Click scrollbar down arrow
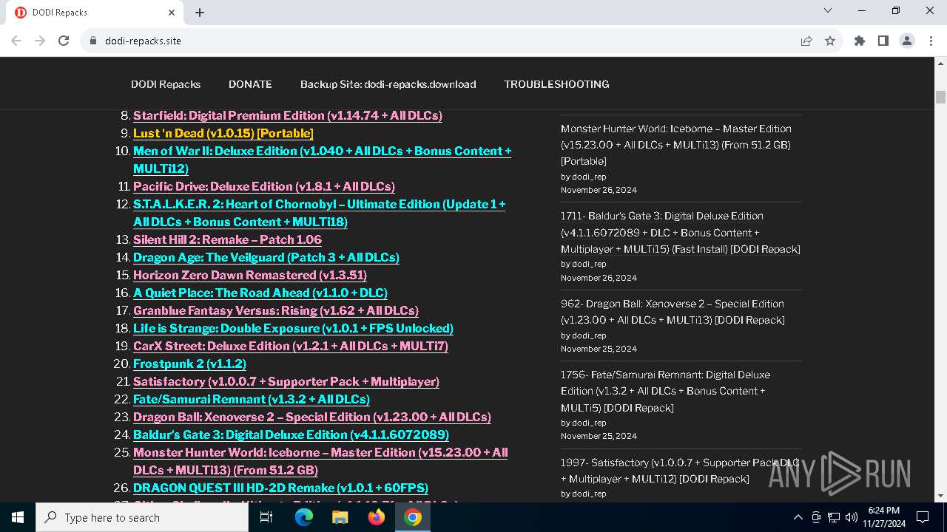The image size is (947, 532). 941,496
